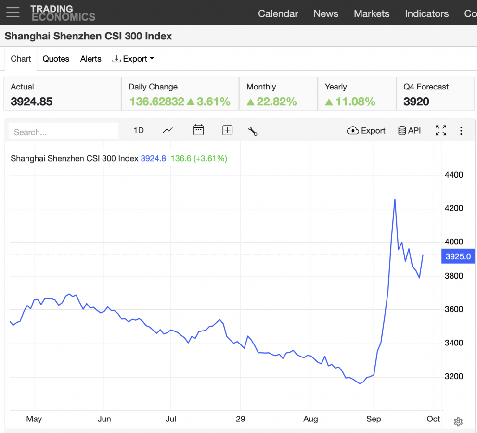Open the 1D timeframe selector
Screen dimensions: 477x433
(x=139, y=130)
